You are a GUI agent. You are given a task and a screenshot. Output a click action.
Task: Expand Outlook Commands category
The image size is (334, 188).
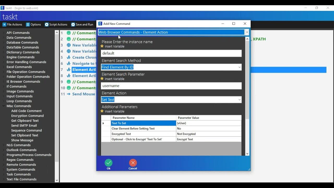click(4, 150)
